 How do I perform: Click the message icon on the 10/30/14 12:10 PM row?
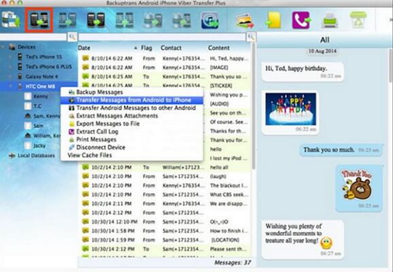(x=86, y=222)
